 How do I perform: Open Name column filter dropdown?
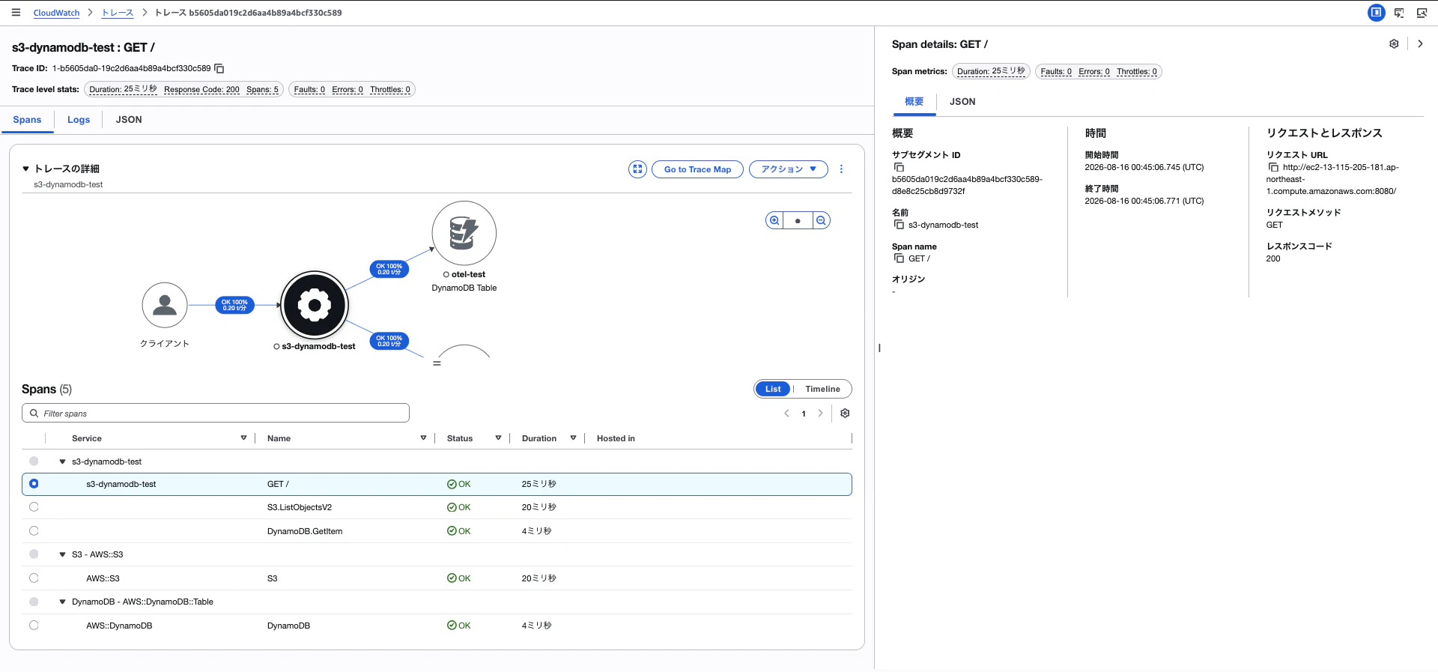[423, 438]
